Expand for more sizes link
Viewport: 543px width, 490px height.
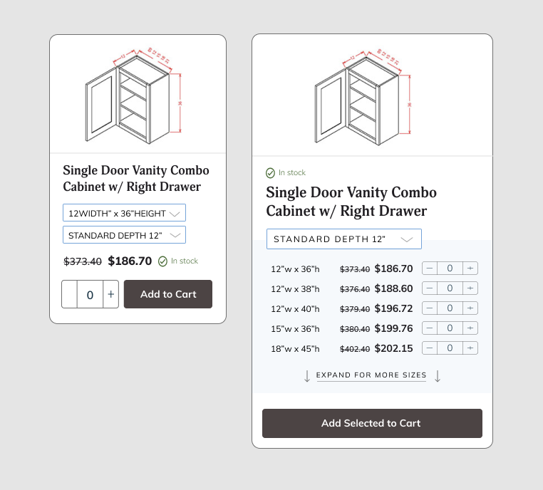[371, 375]
